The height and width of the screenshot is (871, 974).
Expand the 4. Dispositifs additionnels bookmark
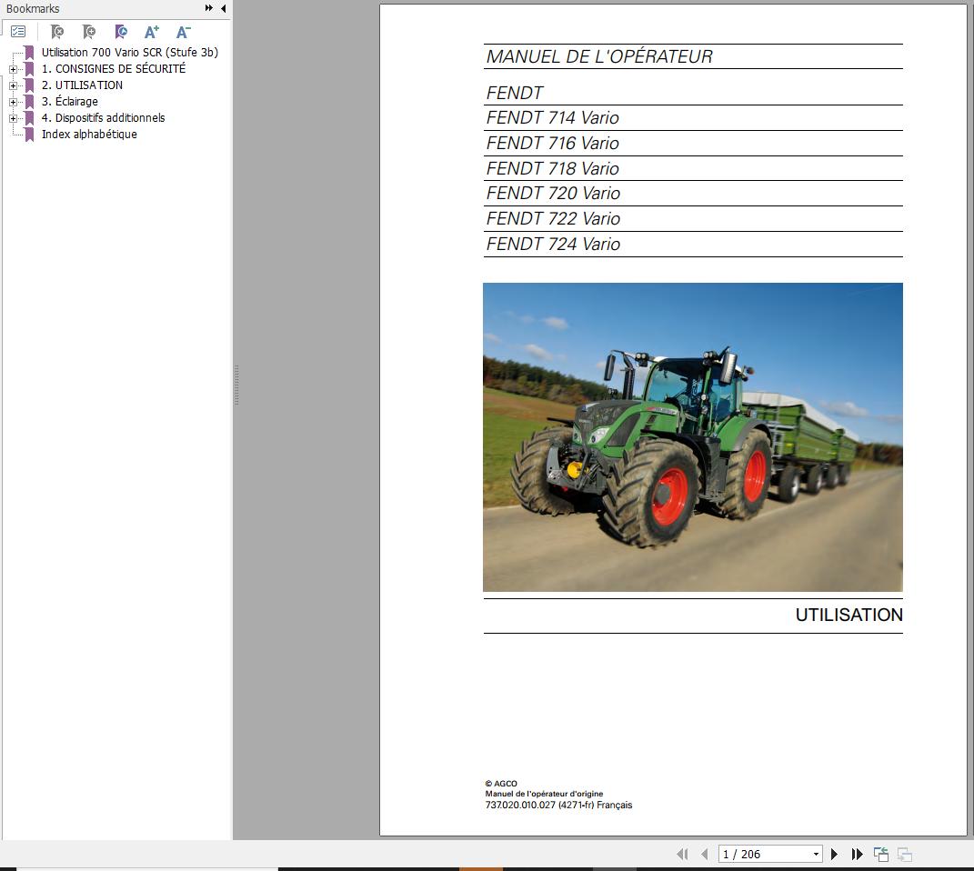[13, 118]
